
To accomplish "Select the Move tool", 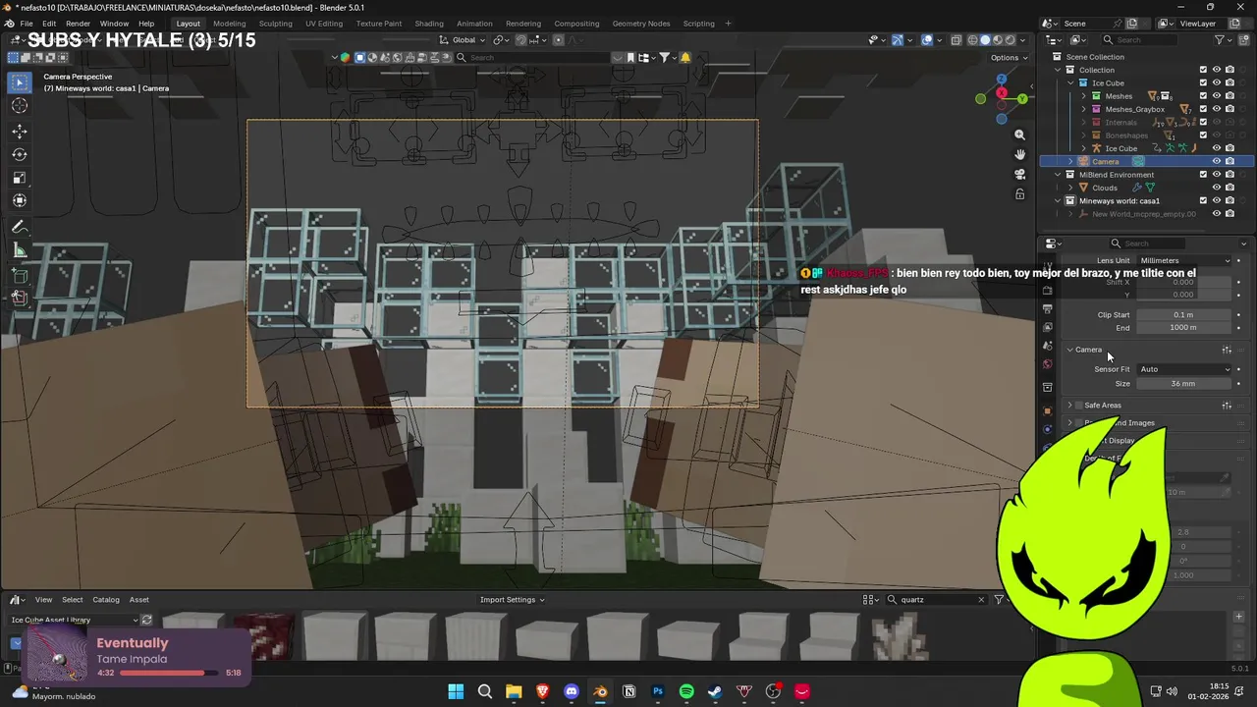I will click(20, 132).
